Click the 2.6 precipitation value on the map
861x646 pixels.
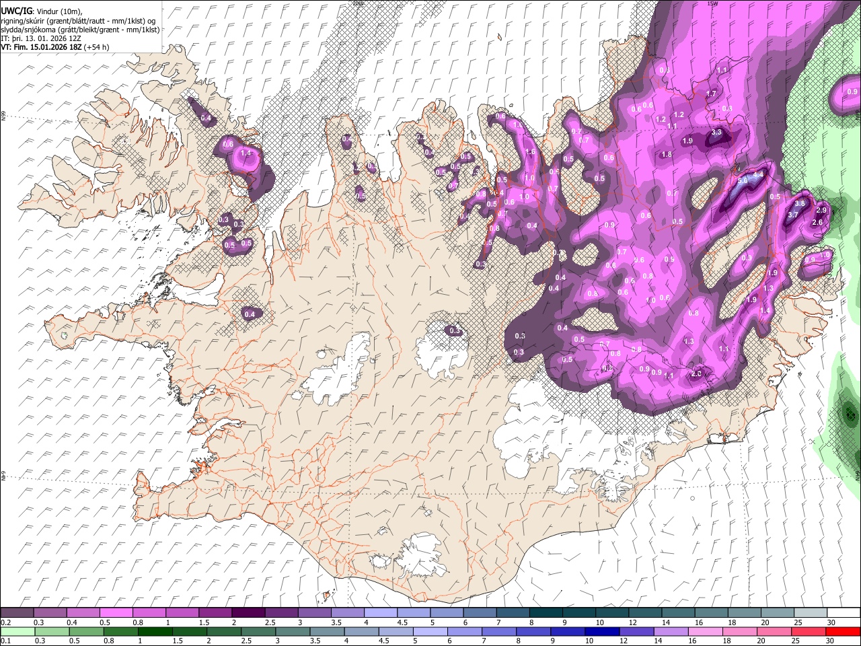point(818,223)
